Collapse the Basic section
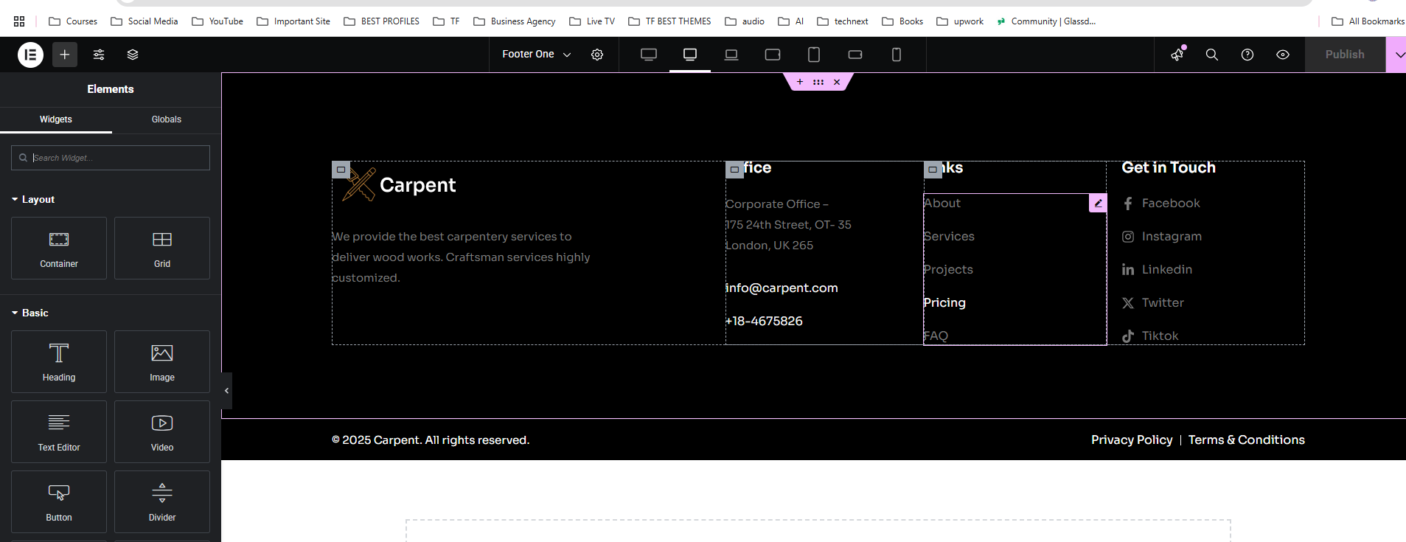1406x542 pixels. (x=30, y=313)
